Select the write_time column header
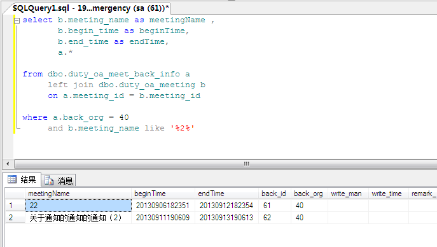The width and height of the screenshot is (437, 247). [389, 194]
